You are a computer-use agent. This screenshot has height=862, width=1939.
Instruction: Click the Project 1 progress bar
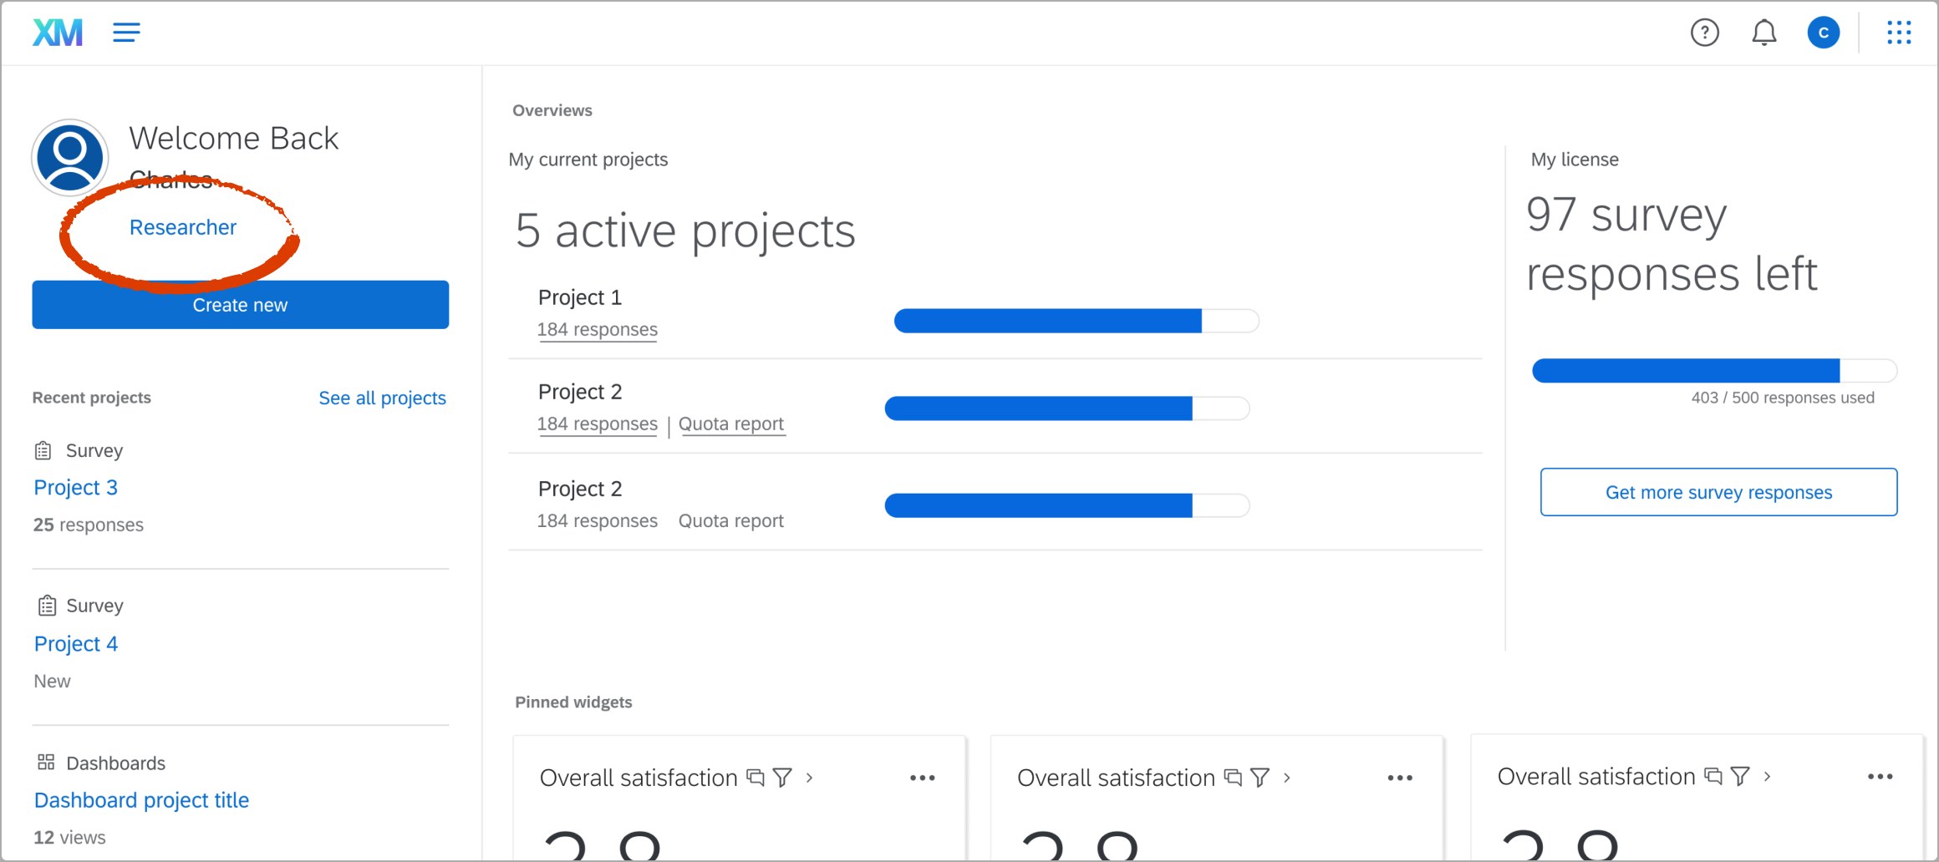pyautogui.click(x=1076, y=321)
